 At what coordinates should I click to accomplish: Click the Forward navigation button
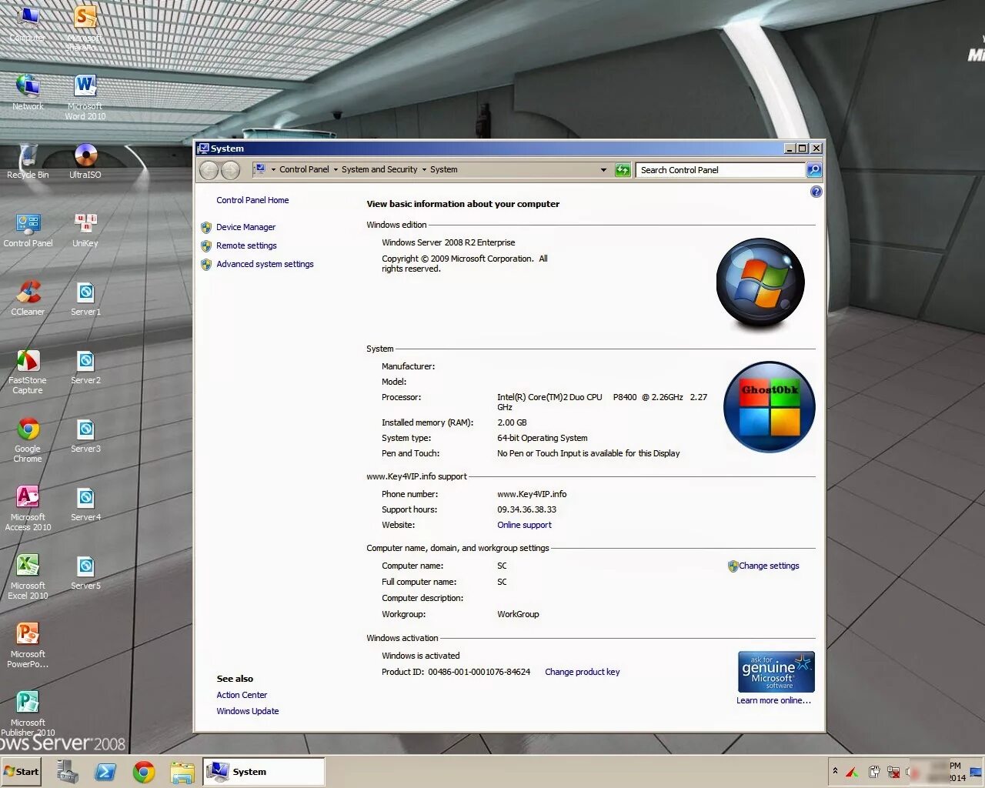230,170
